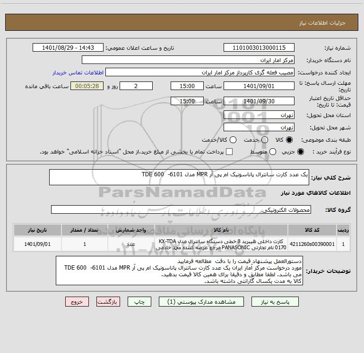Click the delivery city field تهران
The width and height of the screenshot is (364, 353).
259,127
